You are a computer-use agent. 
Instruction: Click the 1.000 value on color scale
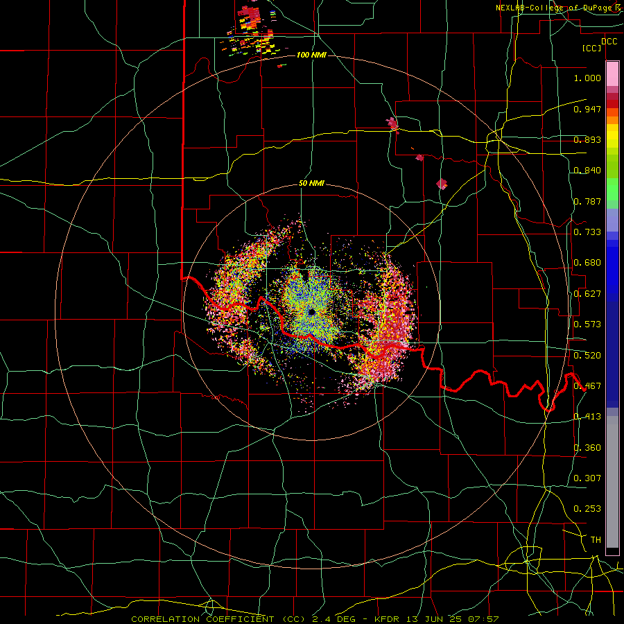pyautogui.click(x=587, y=78)
